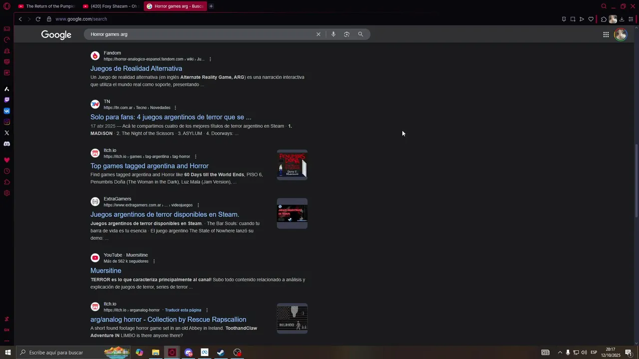Clear the Google search query
Image resolution: width=639 pixels, height=359 pixels.
click(318, 34)
